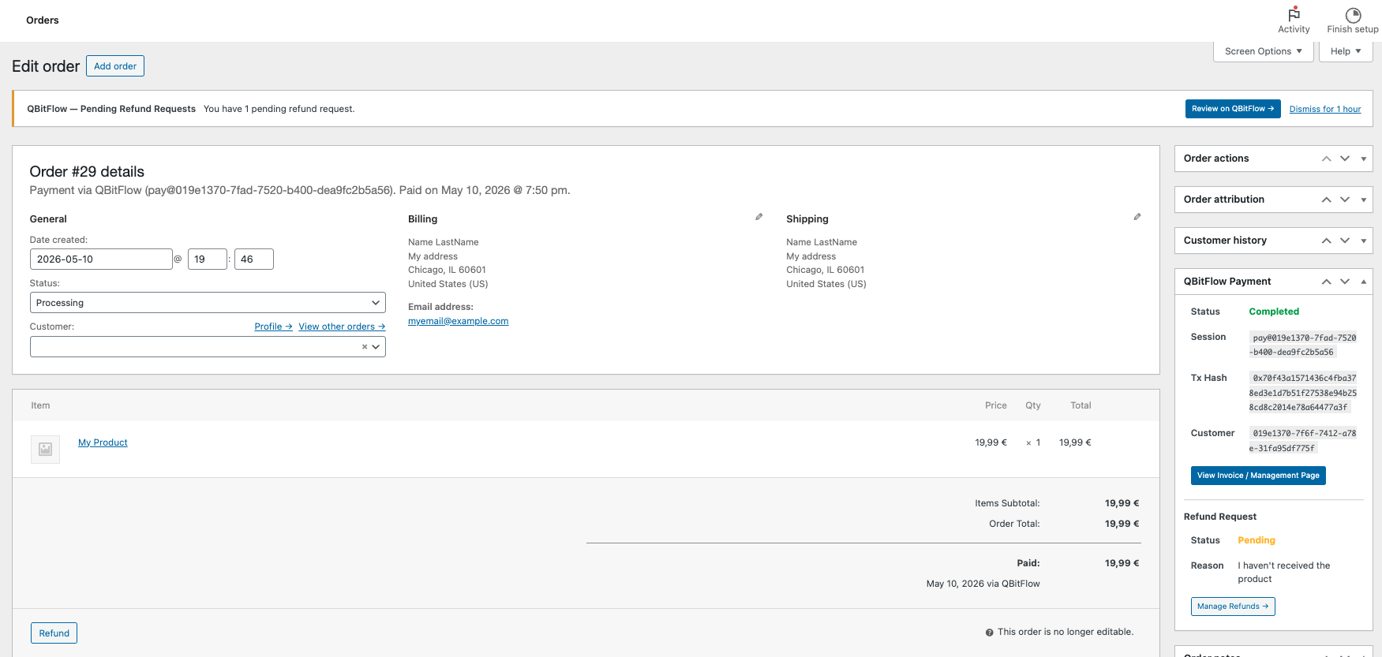Click the myemail@example.com link
Screen dimensions: 1382x657
[458, 321]
